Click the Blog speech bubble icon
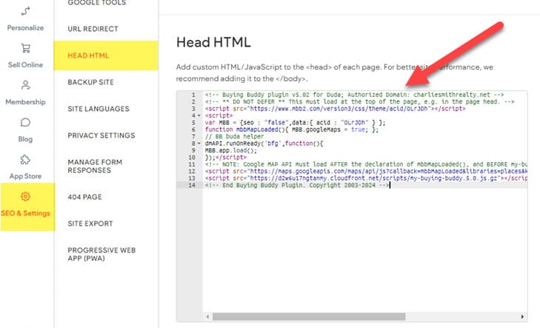 coord(25,122)
